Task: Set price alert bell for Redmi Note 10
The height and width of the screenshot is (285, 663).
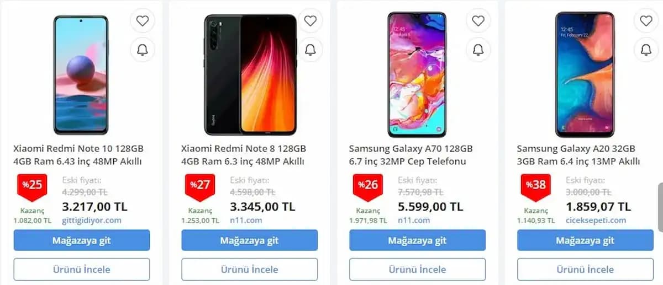Action: point(143,50)
